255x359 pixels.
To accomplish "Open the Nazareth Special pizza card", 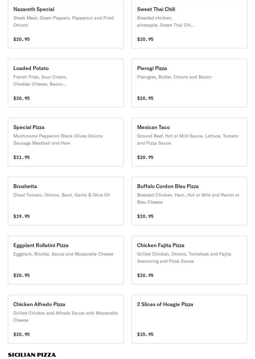I will pos(66,24).
